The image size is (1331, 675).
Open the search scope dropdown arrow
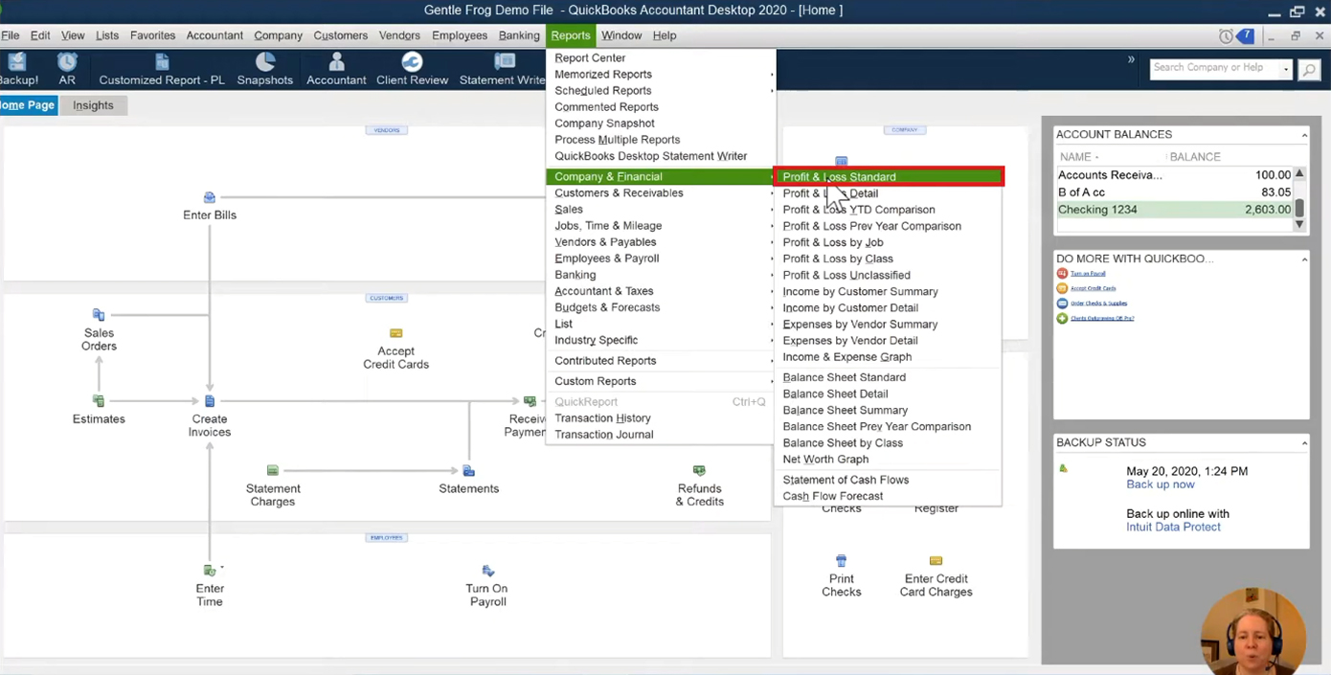click(x=1285, y=68)
